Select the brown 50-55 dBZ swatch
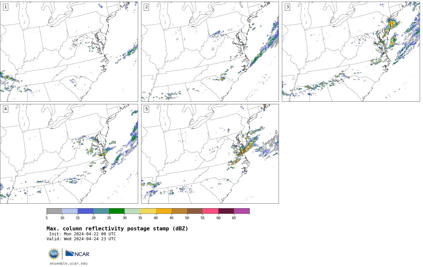This screenshot has width=423, height=267. point(195,211)
